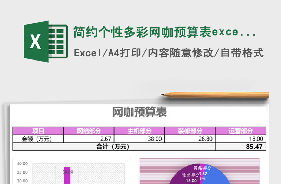Pick the 装修部分 column header
Image resolution: width=281 pixels, height=184 pixels.
[x=190, y=131]
